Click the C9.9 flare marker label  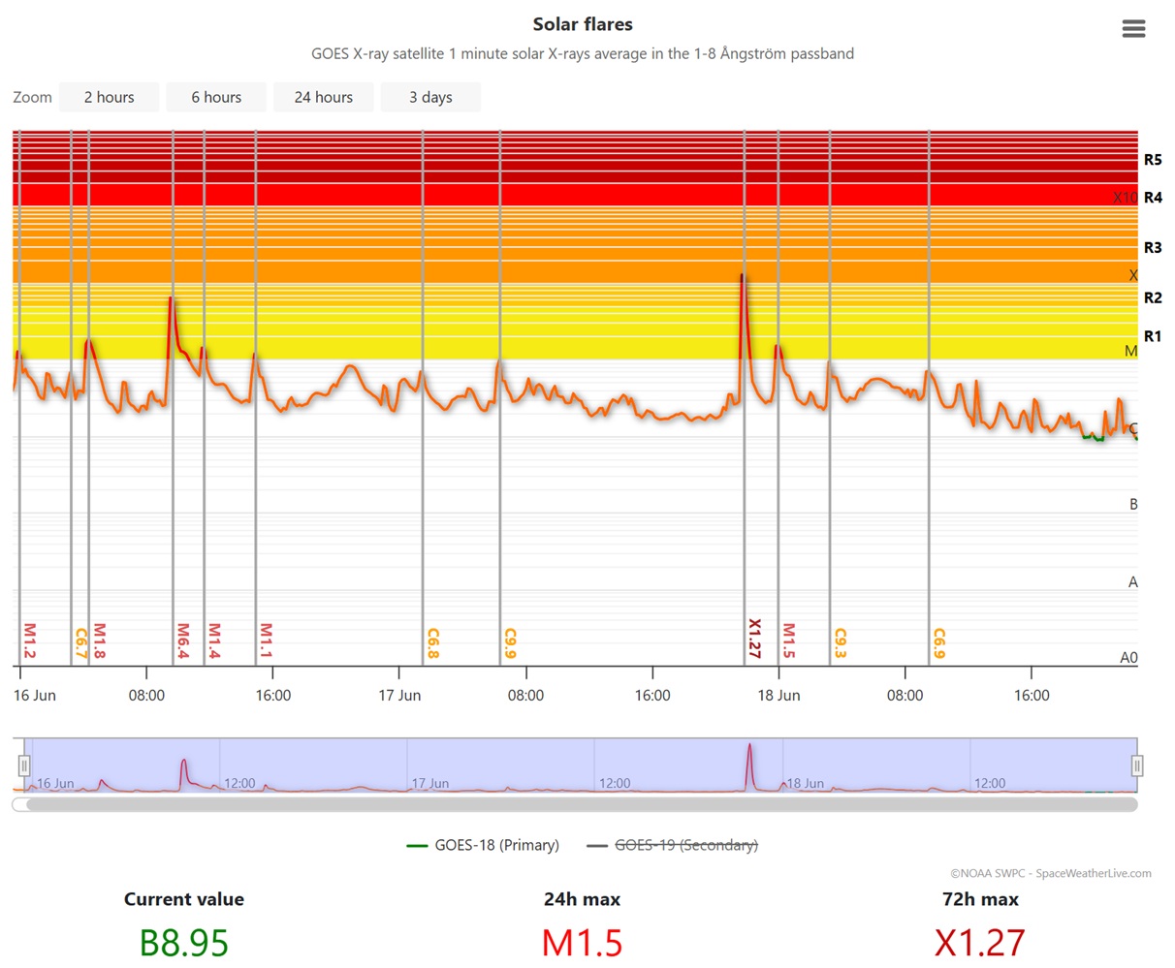pyautogui.click(x=510, y=643)
